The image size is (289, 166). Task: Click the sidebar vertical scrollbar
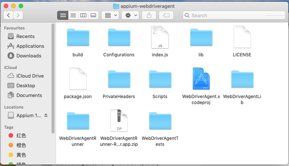pyautogui.click(x=53, y=78)
